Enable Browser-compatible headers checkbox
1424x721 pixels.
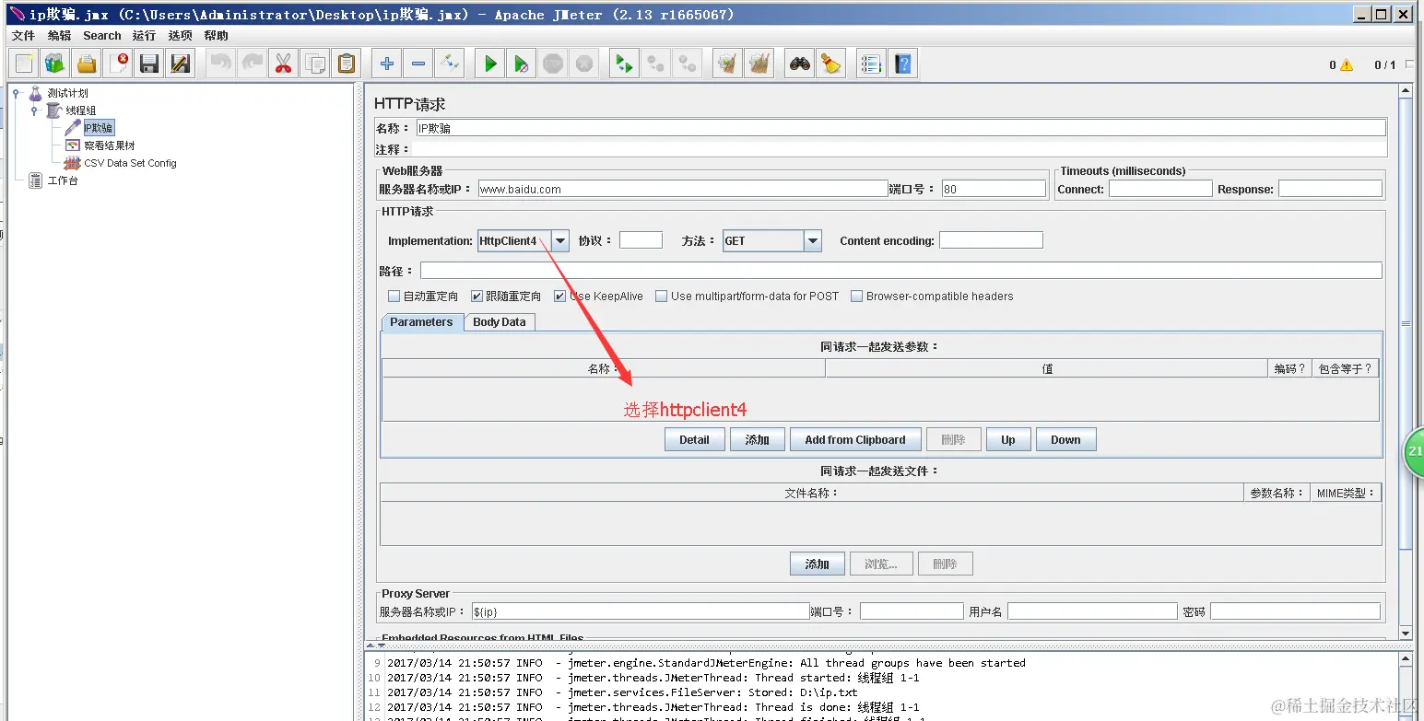[x=857, y=297]
